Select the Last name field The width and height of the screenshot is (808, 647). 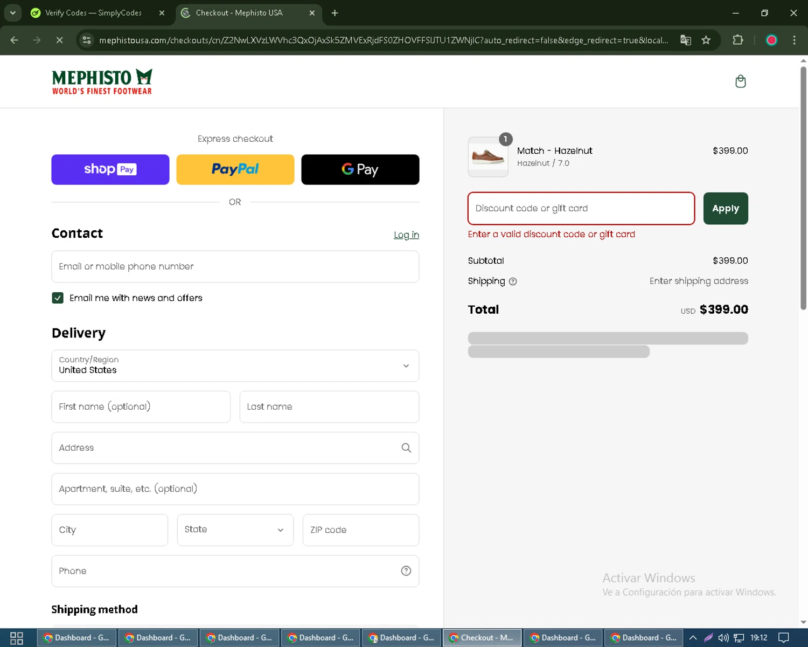pyautogui.click(x=329, y=407)
